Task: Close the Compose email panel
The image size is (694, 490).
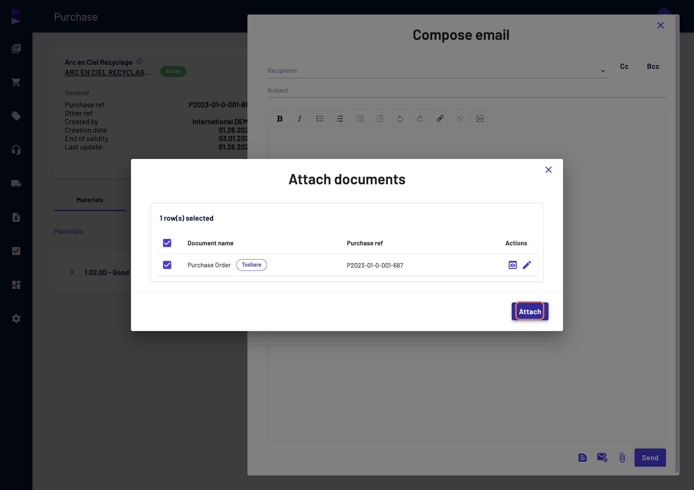Action: coord(660,25)
